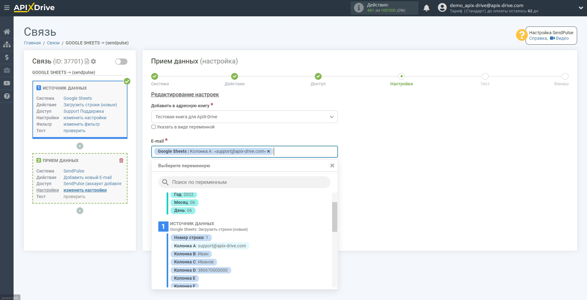Delete the data receiver block via trash icon
This screenshot has height=300, width=587.
121,160
